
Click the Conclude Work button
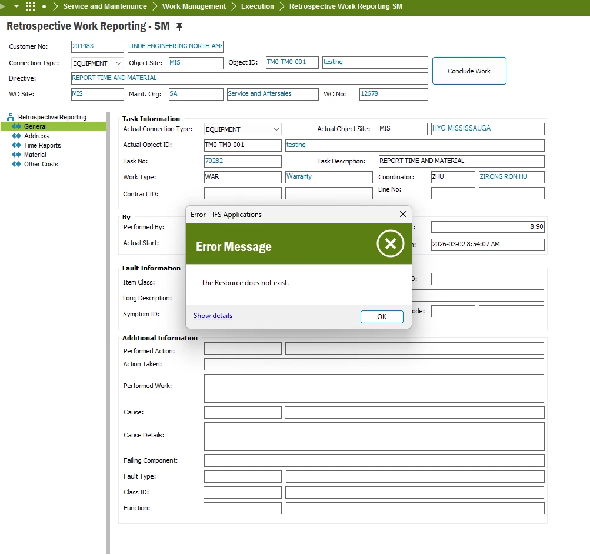click(x=469, y=71)
